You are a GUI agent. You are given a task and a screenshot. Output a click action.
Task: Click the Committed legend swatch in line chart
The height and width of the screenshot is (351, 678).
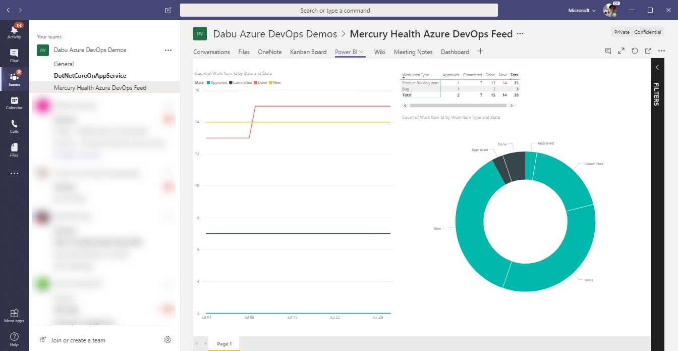[x=231, y=82]
